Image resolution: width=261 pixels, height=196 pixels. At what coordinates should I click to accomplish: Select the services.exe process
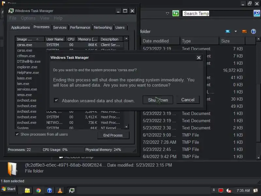pos(27,89)
